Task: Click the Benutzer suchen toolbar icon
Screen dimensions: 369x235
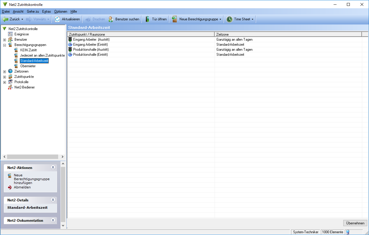Action: coord(111,19)
